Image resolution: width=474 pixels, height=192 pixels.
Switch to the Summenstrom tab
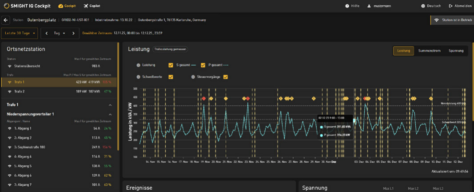pos(429,51)
